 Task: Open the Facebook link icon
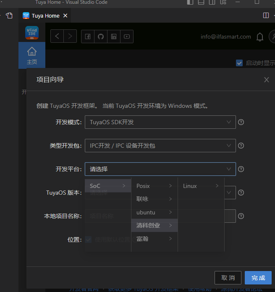pos(88,36)
